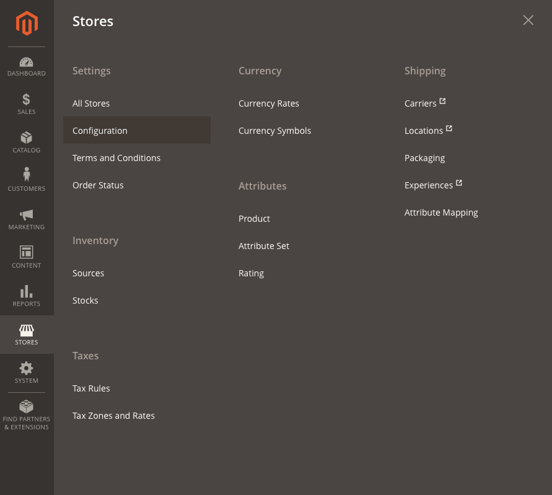Open Attribute Set under Attributes
Viewport: 552px width, 495px height.
[264, 246]
